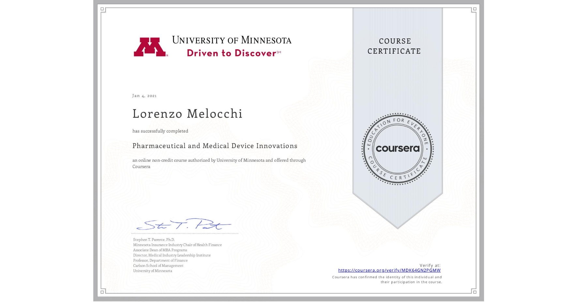Click the ribbon's pointed bottom tip
Screen dimensions: 578x302
pos(397,228)
